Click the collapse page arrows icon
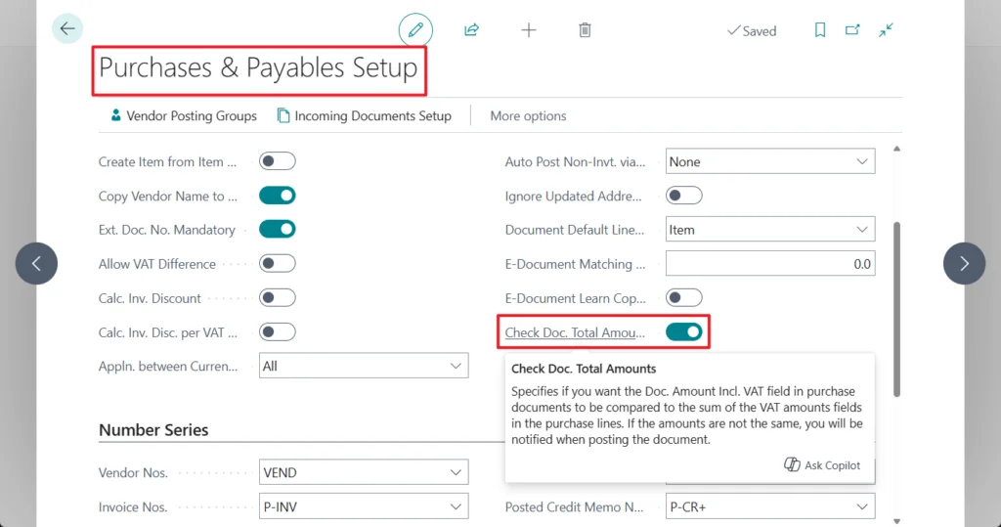This screenshot has height=527, width=1001. (x=886, y=30)
